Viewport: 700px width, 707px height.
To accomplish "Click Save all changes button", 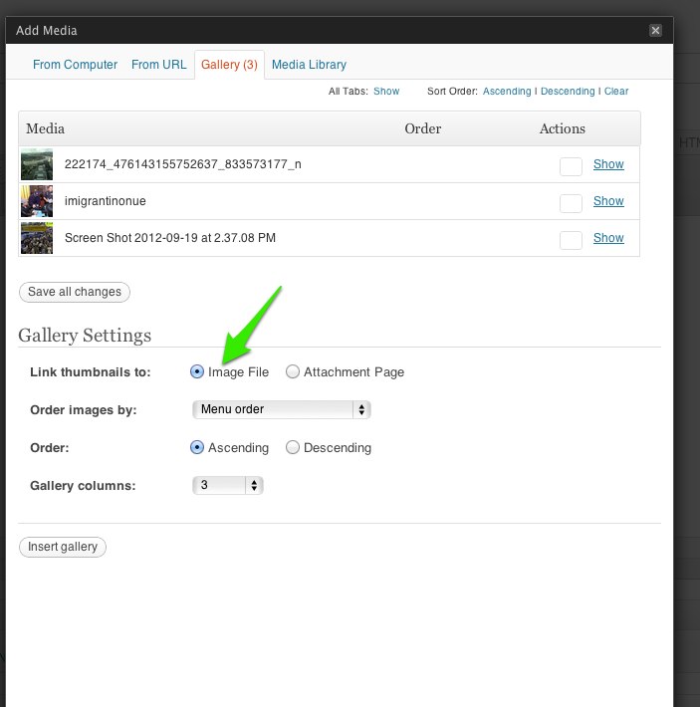I will (75, 292).
